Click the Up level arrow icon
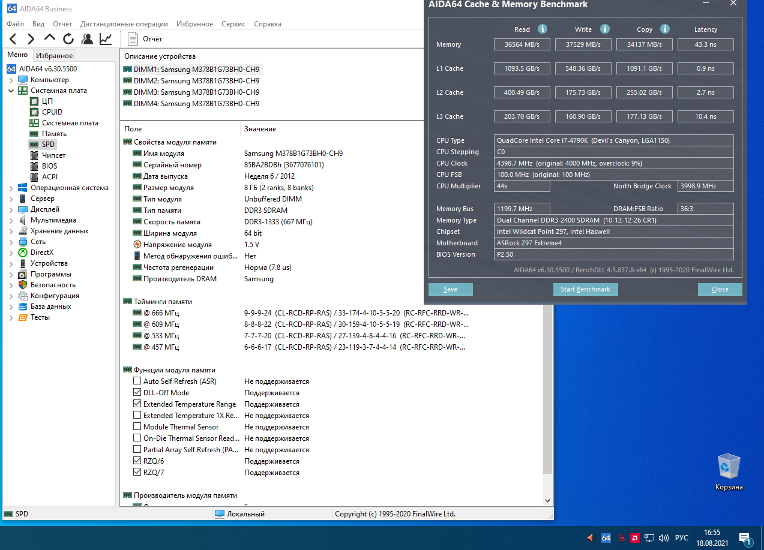The height and width of the screenshot is (550, 764). (x=50, y=38)
